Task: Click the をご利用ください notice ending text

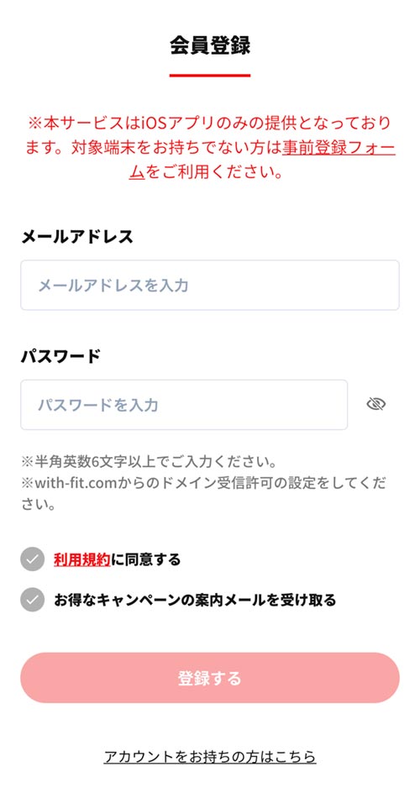Action: pos(215,172)
